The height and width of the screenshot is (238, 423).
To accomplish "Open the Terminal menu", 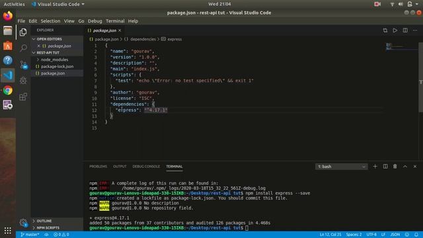I will (x=115, y=21).
